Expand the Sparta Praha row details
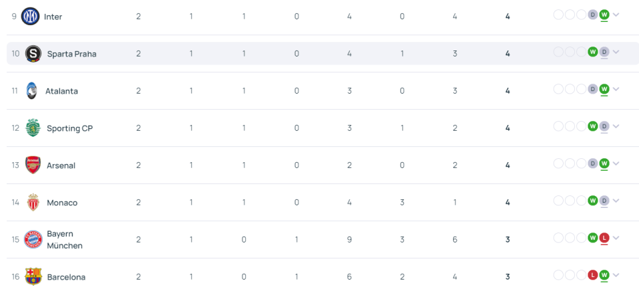 [616, 52]
